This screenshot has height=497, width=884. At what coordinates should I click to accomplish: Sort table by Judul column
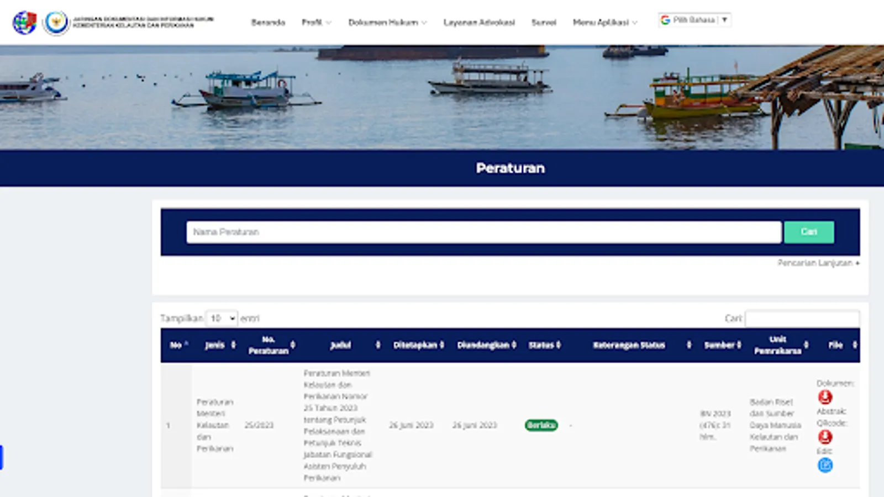342,345
